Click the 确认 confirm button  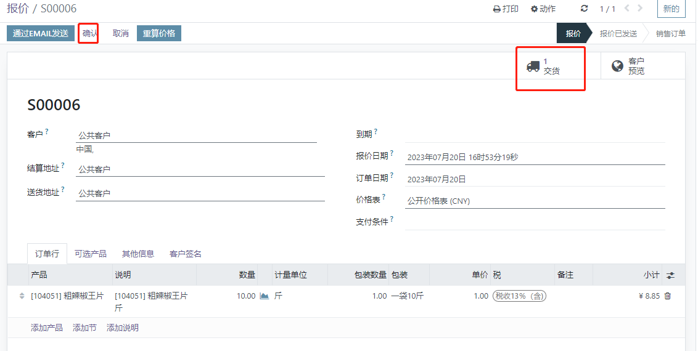tap(89, 33)
